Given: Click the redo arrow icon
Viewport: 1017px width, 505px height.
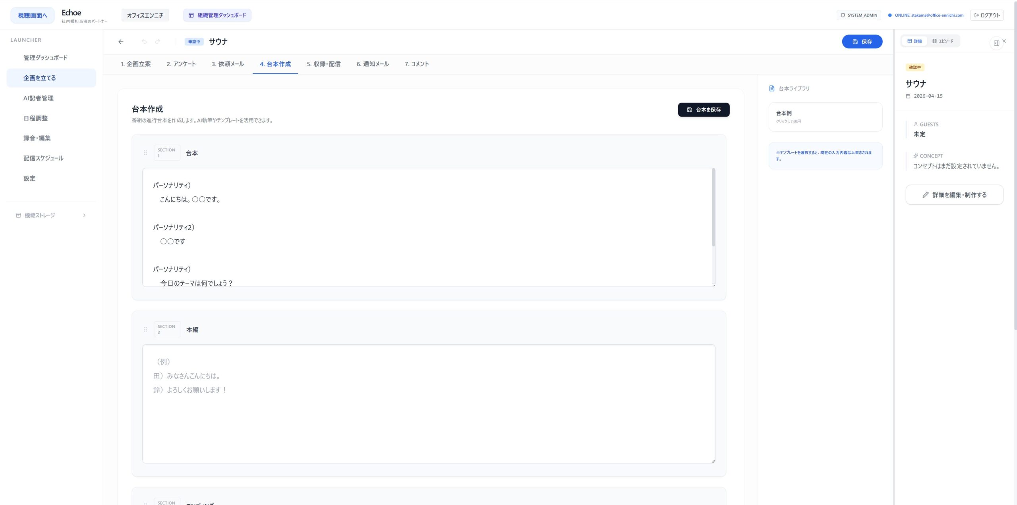Looking at the screenshot, I should pos(158,42).
